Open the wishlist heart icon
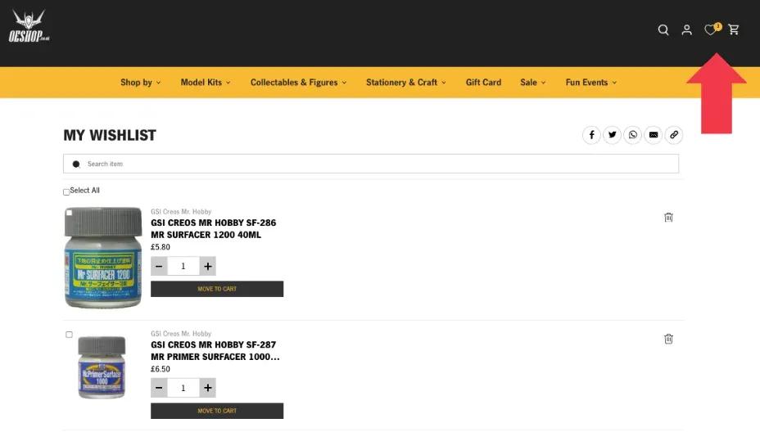Viewport: 760px width, 432px height. pyautogui.click(x=711, y=30)
